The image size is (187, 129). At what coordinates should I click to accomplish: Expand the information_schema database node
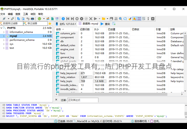pyautogui.click(x=4, y=32)
